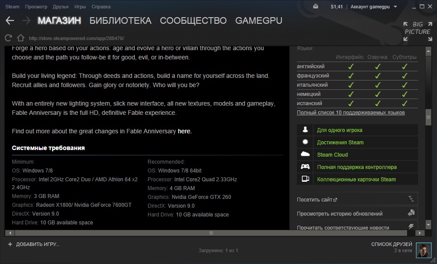The image size is (437, 264).
Task: Click the wallet balance $1,41
Action: pos(337,7)
